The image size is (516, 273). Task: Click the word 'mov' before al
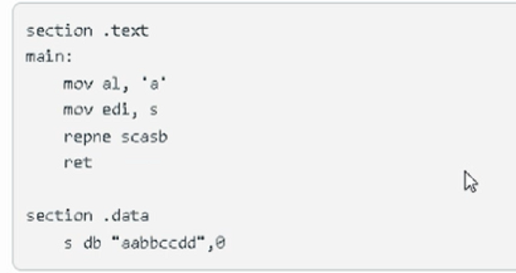(78, 84)
